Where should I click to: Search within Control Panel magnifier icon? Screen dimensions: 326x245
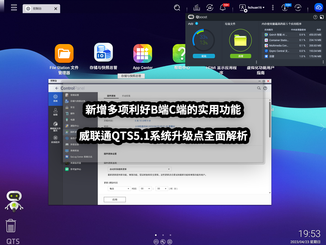259,88
